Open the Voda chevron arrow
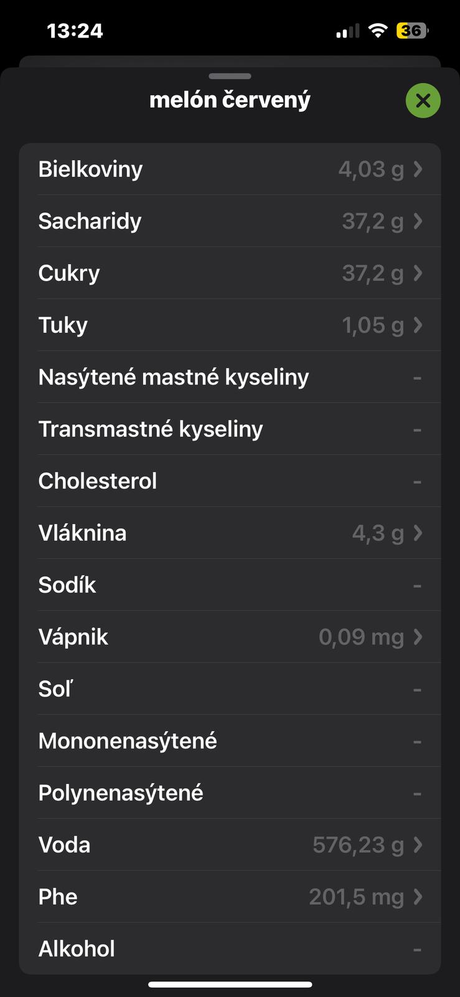The height and width of the screenshot is (997, 460). tap(418, 845)
